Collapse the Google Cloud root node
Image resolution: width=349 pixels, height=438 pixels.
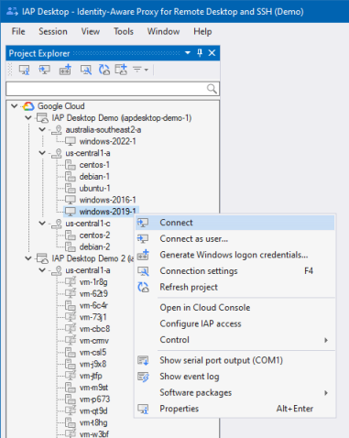coord(14,106)
